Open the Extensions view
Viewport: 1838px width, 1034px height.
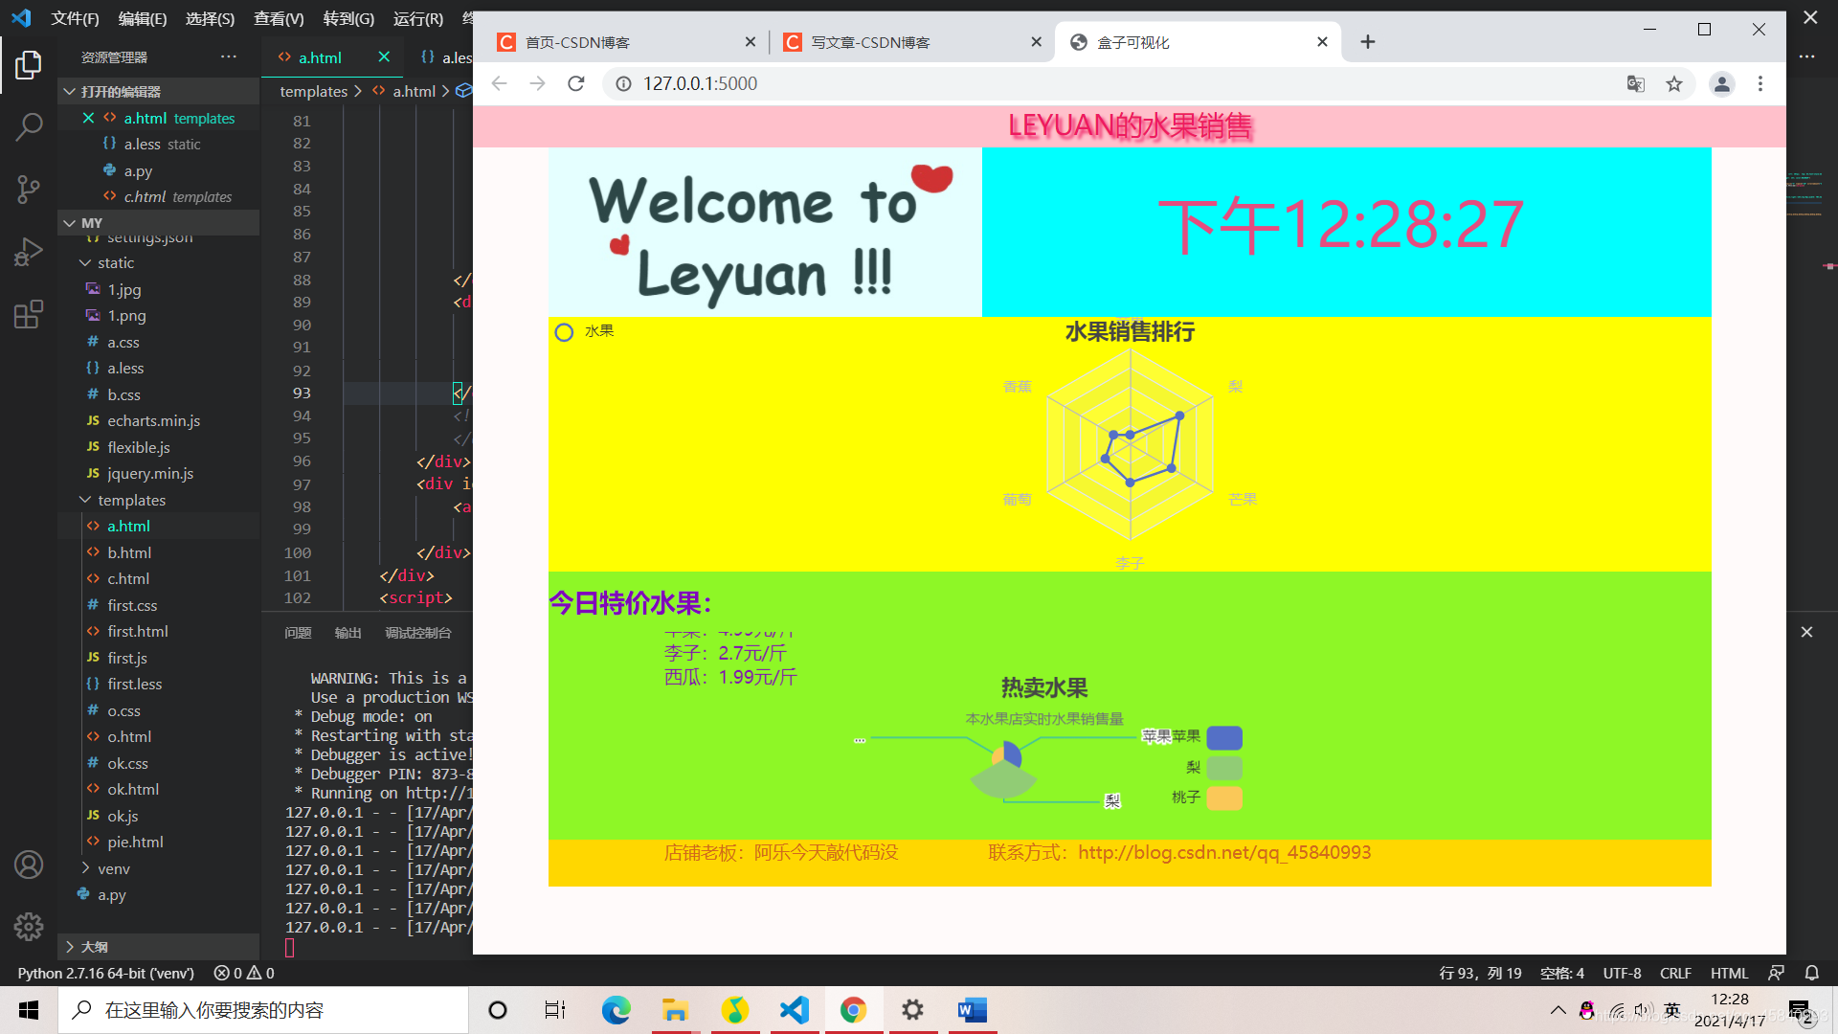(29, 313)
